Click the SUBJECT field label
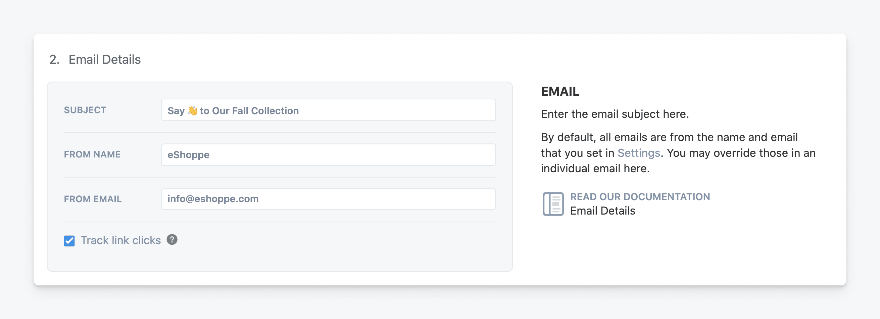Screen dimensions: 880x319 [85, 110]
